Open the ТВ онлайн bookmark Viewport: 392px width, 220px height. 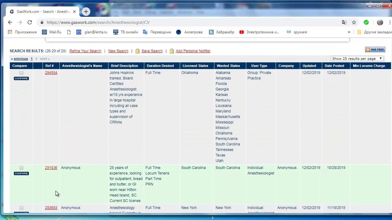pyautogui.click(x=126, y=32)
